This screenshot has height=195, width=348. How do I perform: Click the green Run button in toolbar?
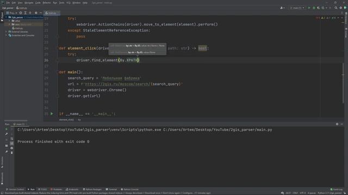click(309, 8)
